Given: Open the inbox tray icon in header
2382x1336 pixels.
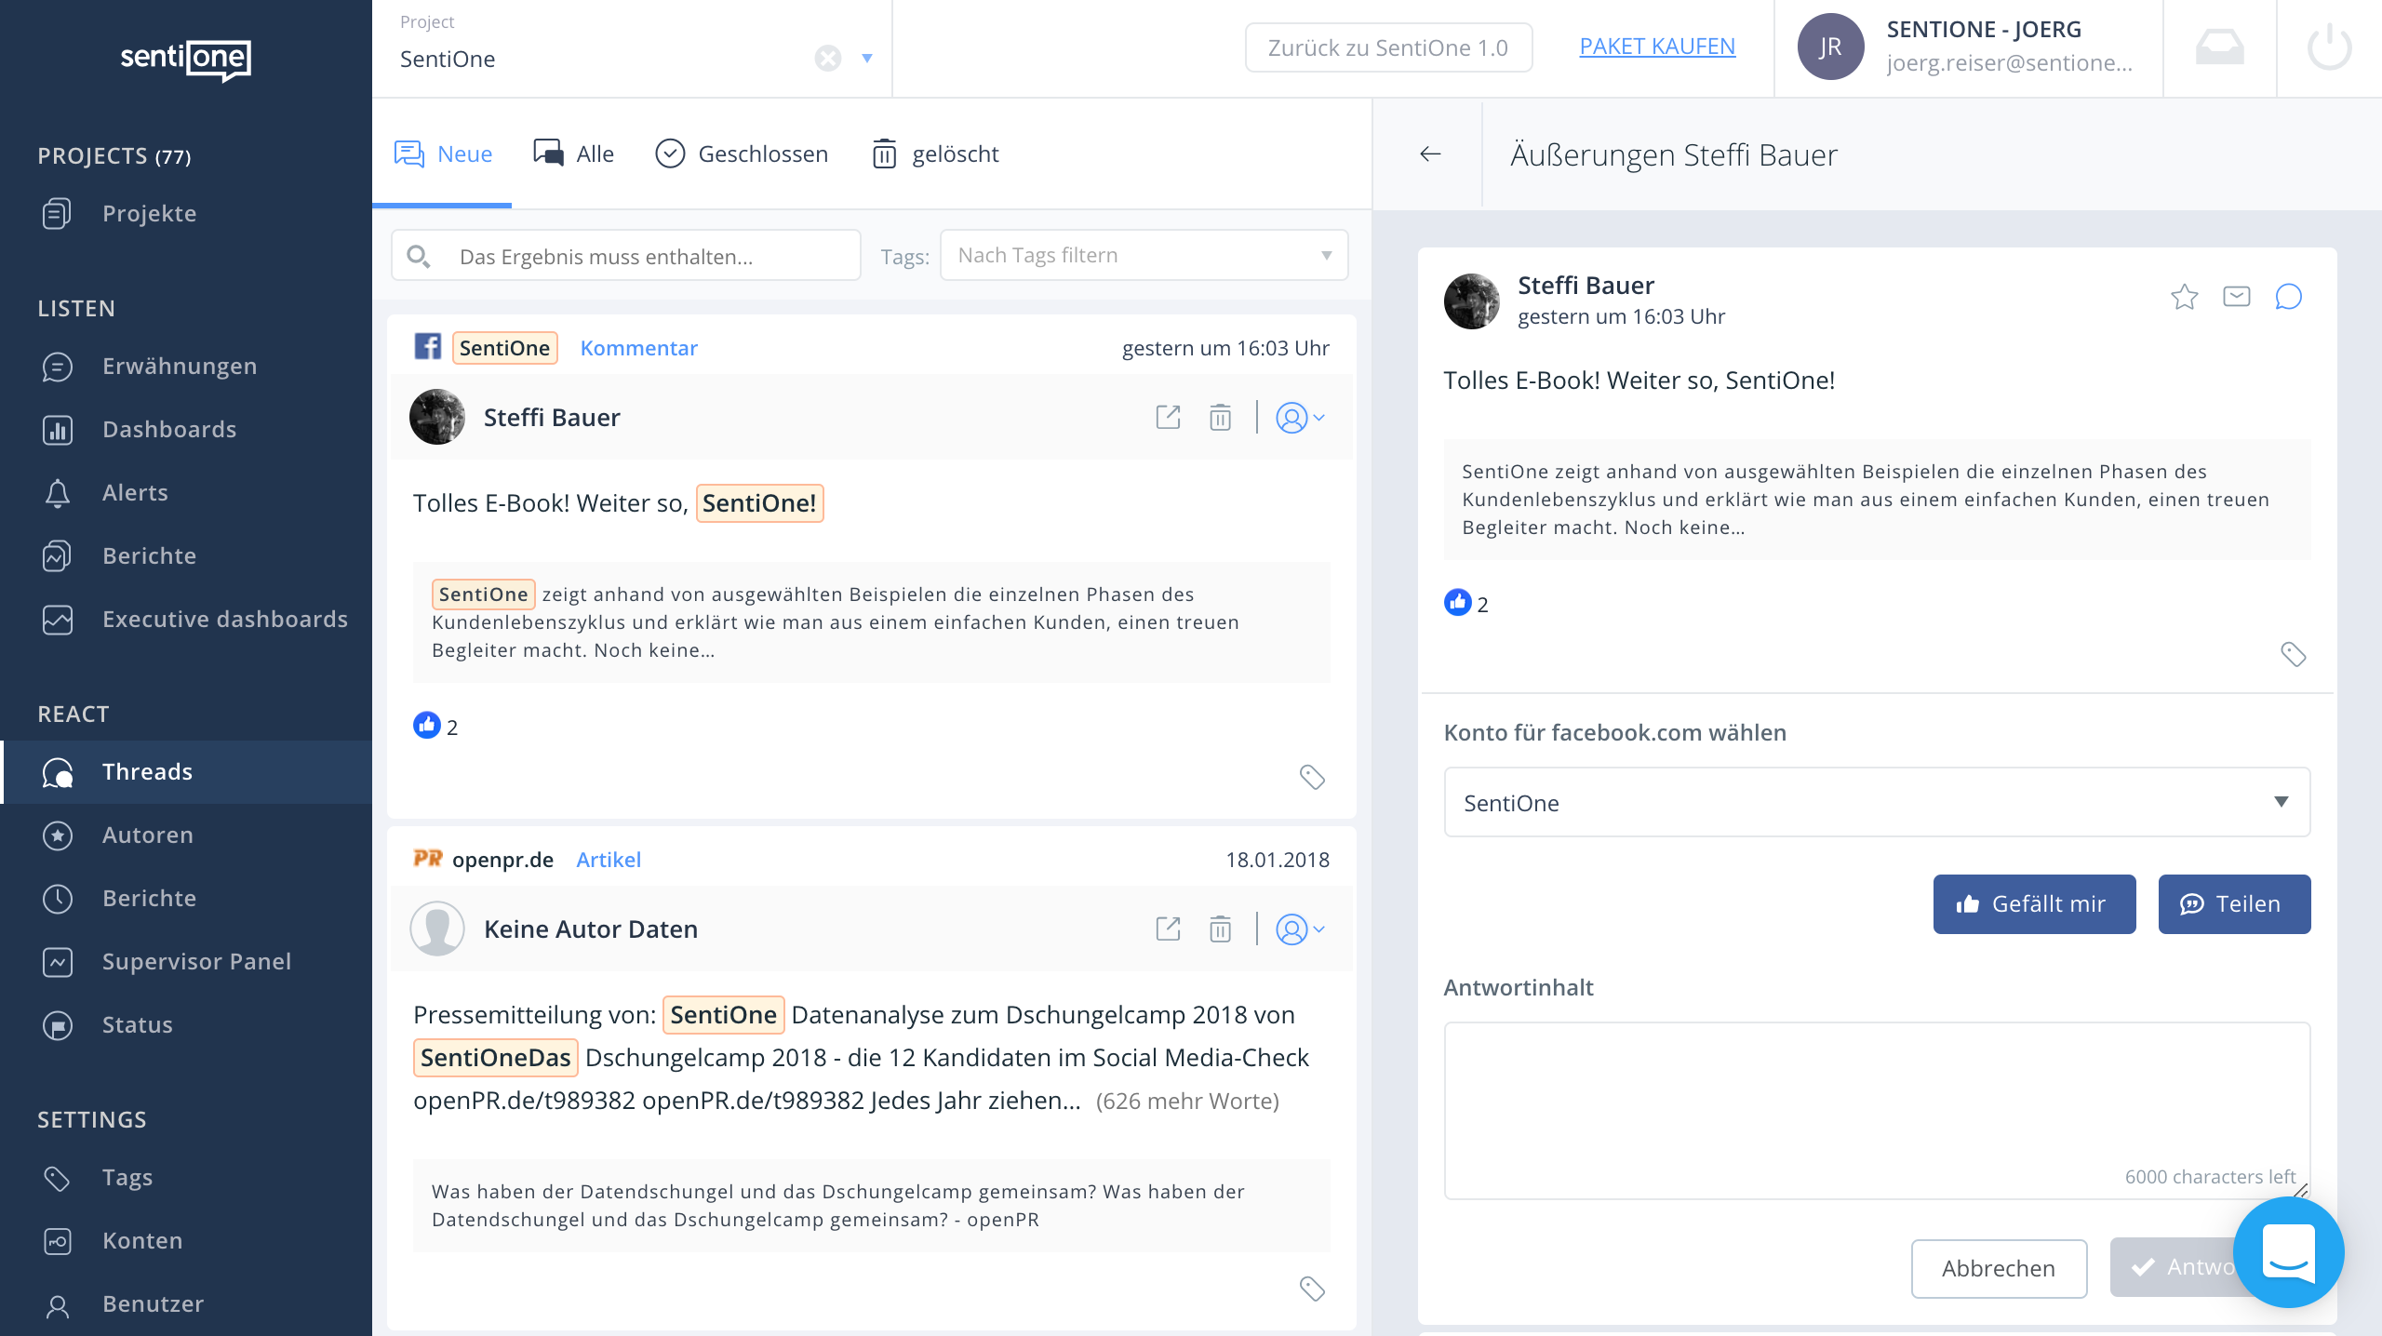Looking at the screenshot, I should coord(2219,47).
